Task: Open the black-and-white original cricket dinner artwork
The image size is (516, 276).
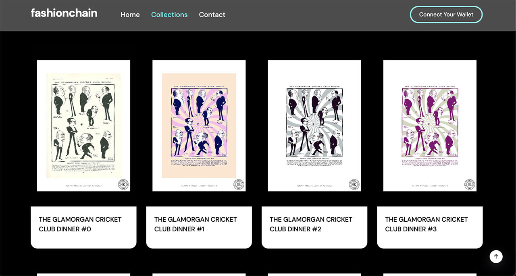Action: coord(83,125)
